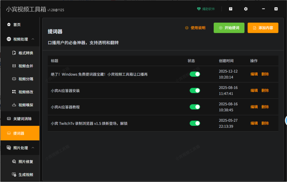Click the 开始提词 green button
Viewport: 287px width, 182px height.
pos(229,28)
